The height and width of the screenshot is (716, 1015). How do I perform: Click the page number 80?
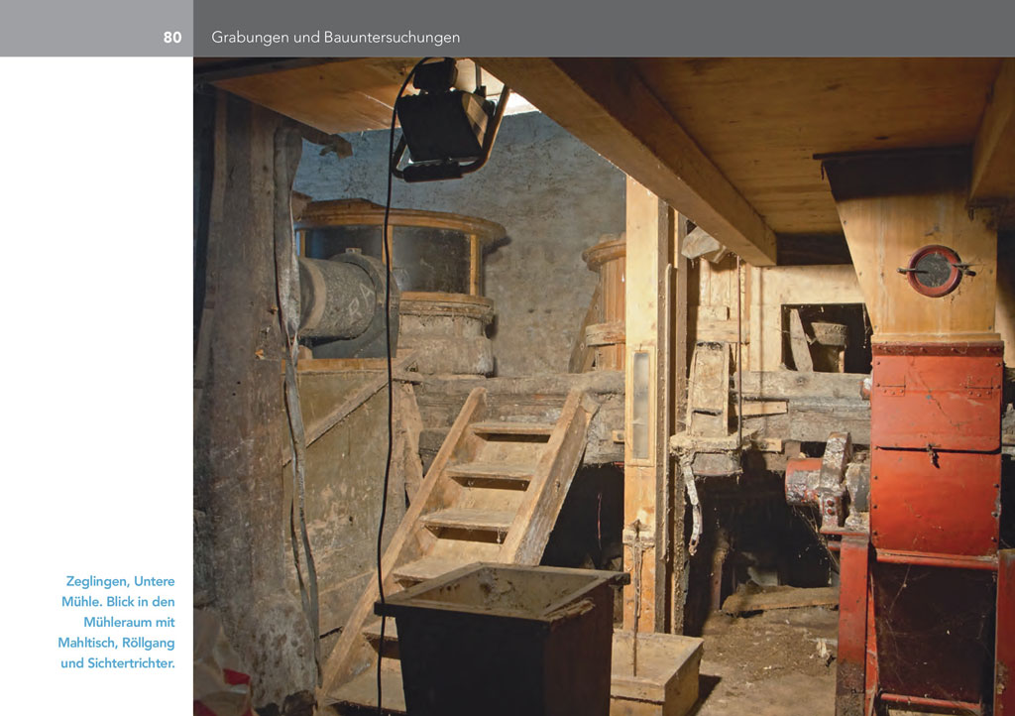coord(172,38)
